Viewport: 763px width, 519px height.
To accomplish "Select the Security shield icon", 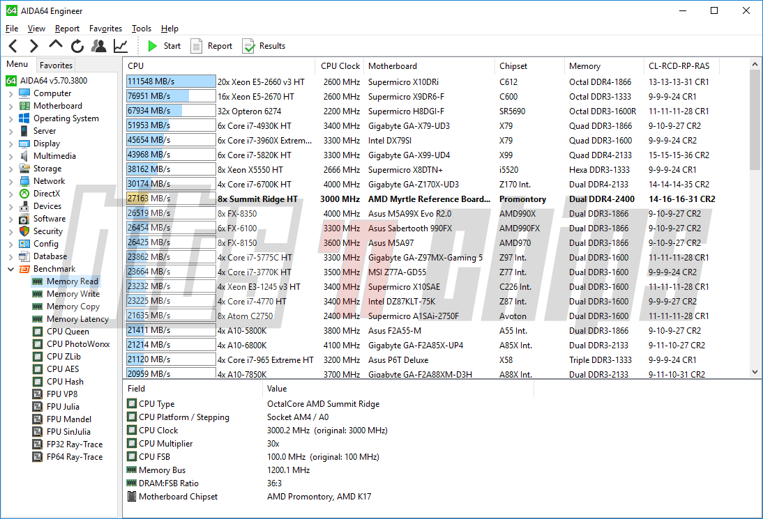I will coord(24,231).
